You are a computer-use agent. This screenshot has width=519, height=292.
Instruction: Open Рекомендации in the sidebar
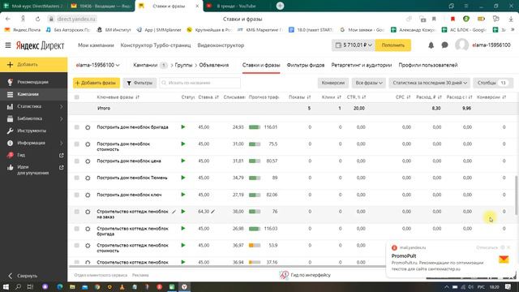(x=32, y=82)
